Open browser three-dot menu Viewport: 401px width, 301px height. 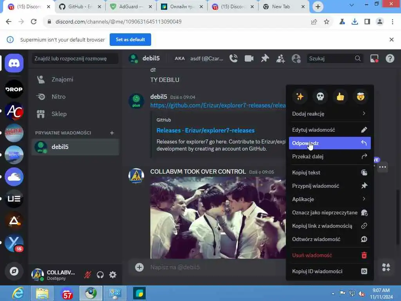pos(392,22)
